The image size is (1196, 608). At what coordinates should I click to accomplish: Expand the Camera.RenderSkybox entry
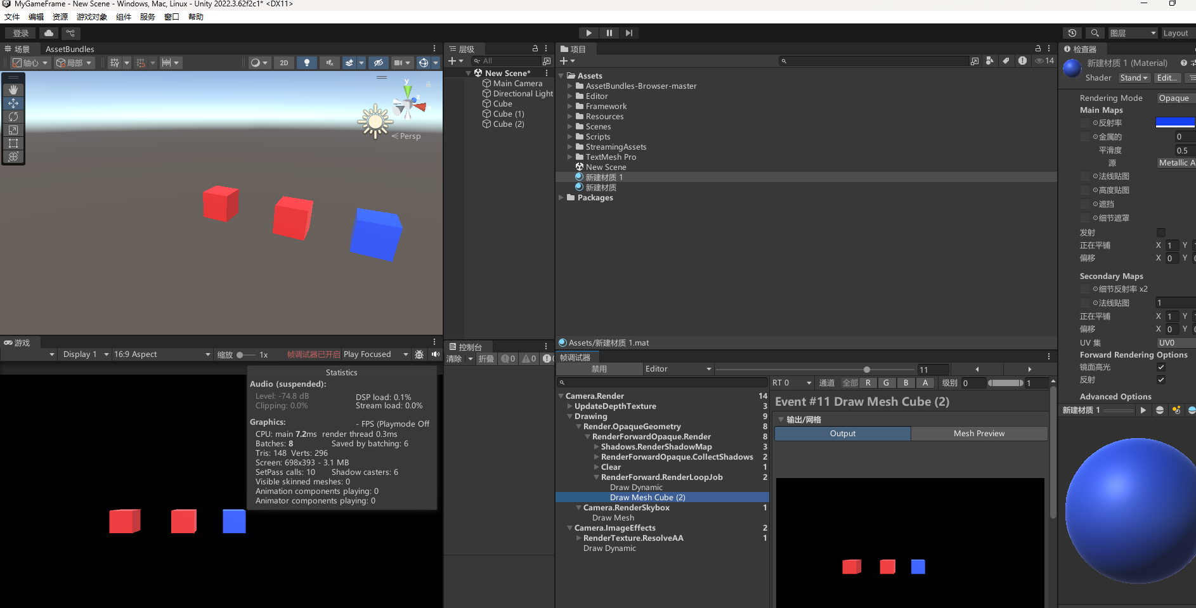click(578, 508)
